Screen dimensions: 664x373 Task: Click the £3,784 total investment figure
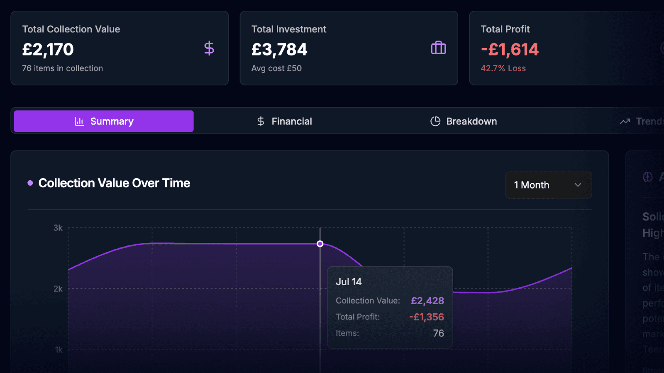coord(279,49)
